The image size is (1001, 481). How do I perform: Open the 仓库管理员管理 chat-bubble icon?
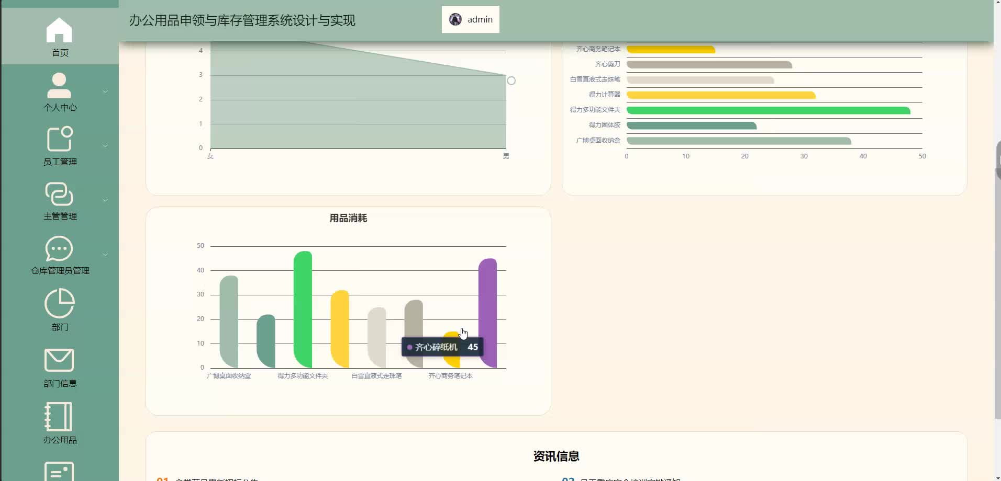pyautogui.click(x=59, y=248)
